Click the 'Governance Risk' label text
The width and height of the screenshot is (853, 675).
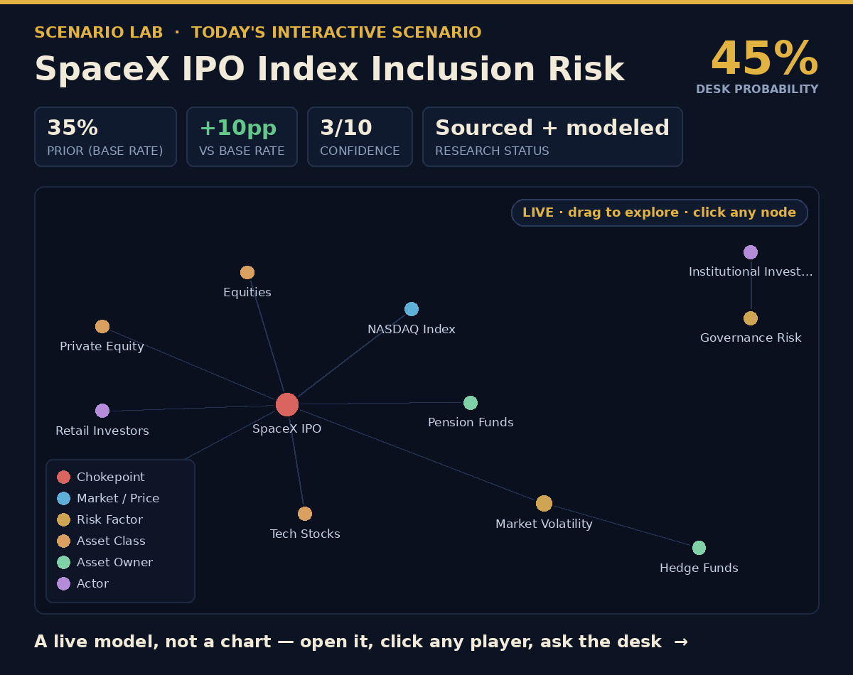pyautogui.click(x=751, y=338)
